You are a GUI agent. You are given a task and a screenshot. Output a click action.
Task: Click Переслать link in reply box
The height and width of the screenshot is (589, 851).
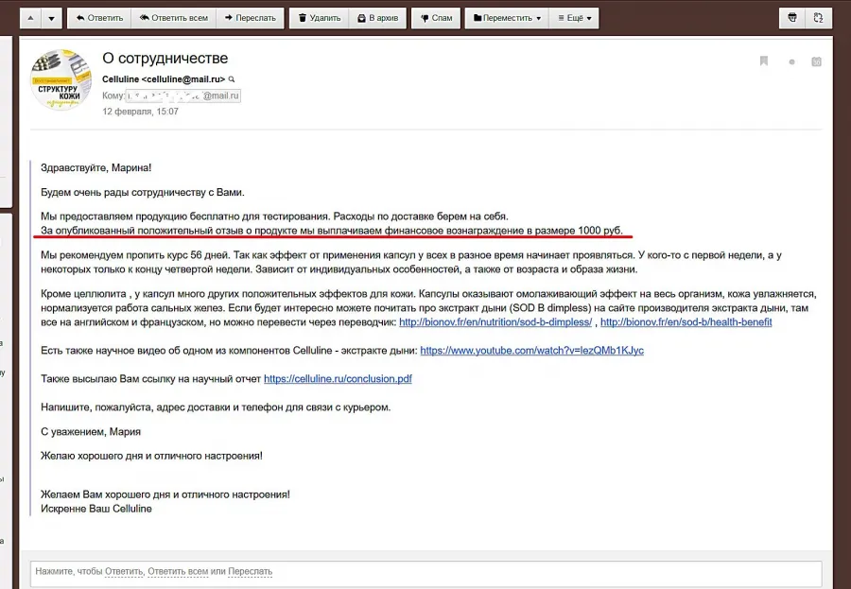coord(251,572)
